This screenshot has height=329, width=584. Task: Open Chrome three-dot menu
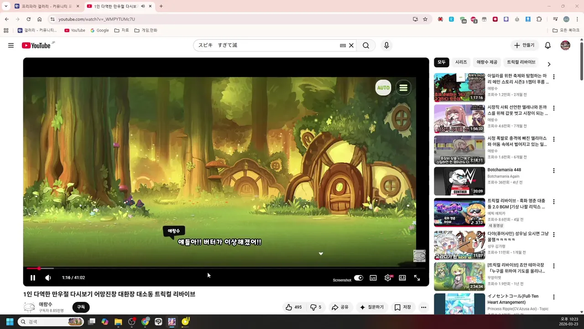coord(577,19)
